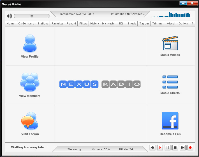Mute audio with the speaker icon
The image size is (199, 157).
point(9,16)
